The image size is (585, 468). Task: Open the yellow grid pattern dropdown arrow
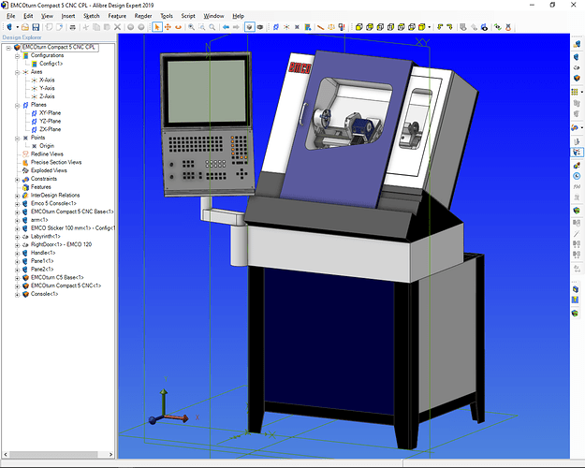point(582,92)
